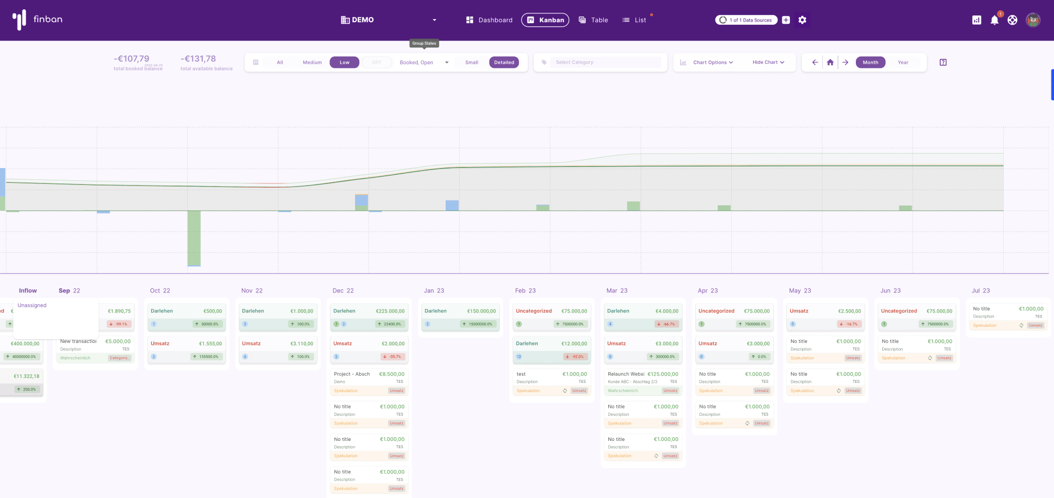This screenshot has width=1054, height=498.
Task: Navigate to previous period with left arrow
Action: [815, 62]
